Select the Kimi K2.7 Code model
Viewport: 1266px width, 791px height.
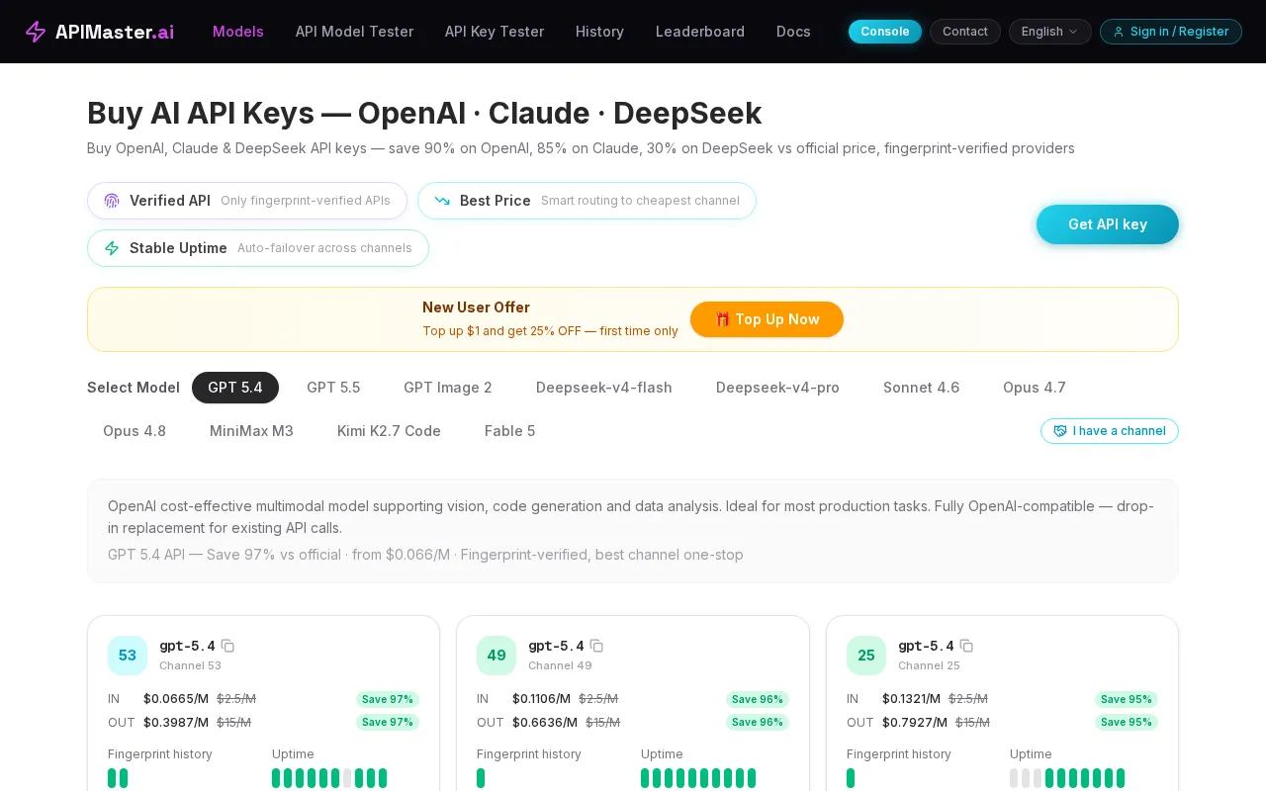389,431
